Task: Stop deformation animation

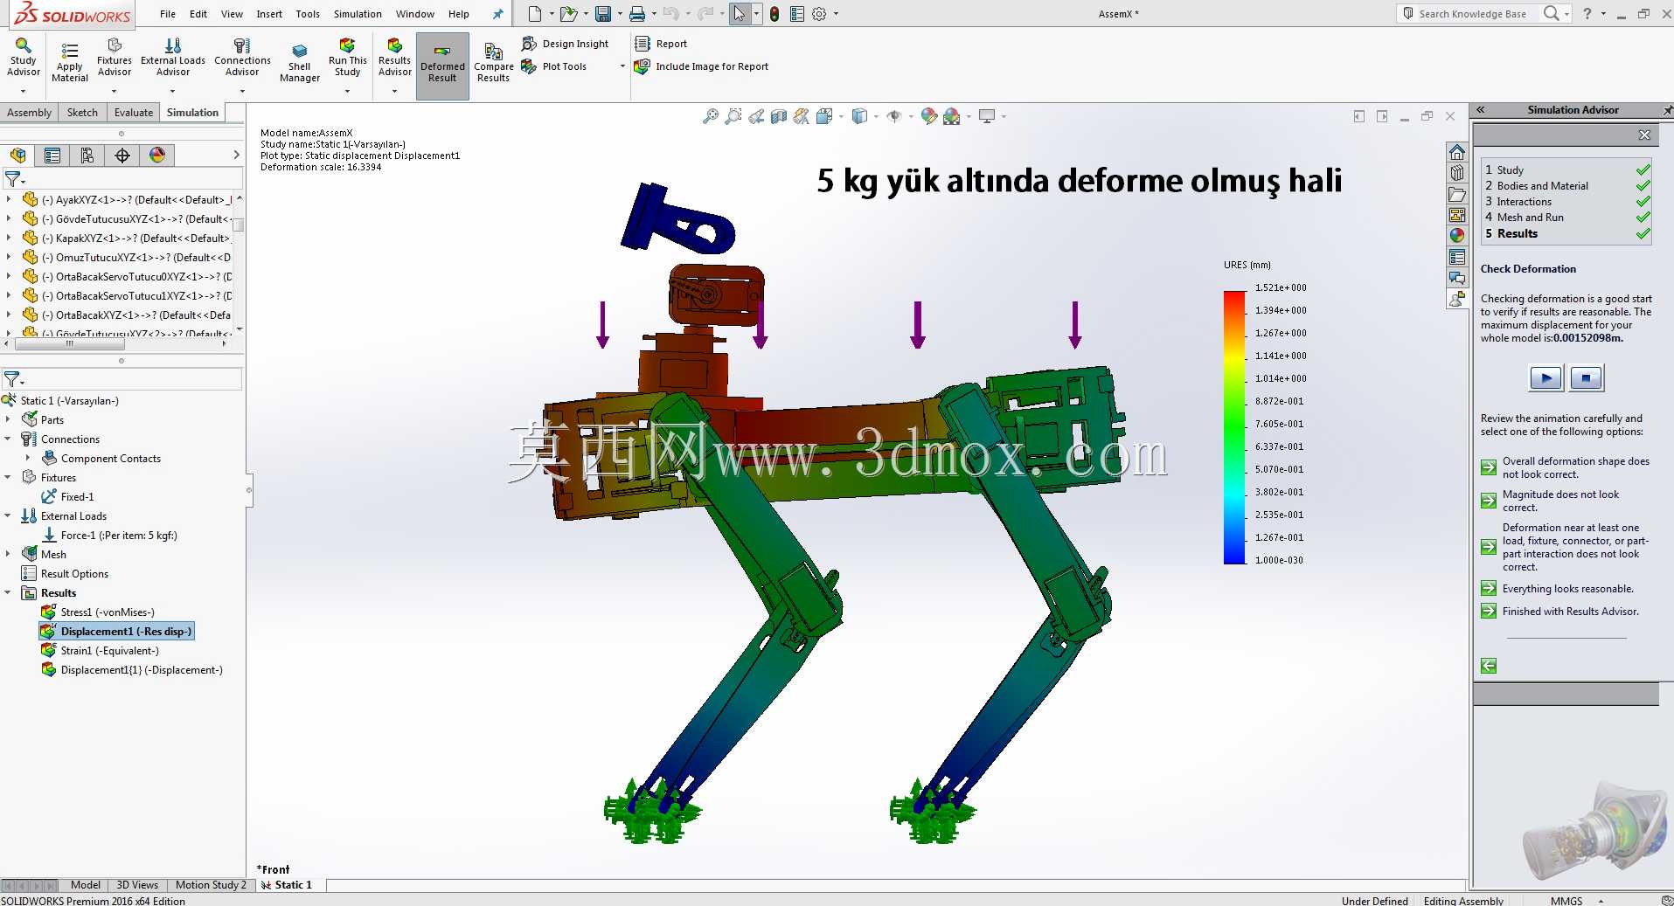Action: (x=1586, y=378)
